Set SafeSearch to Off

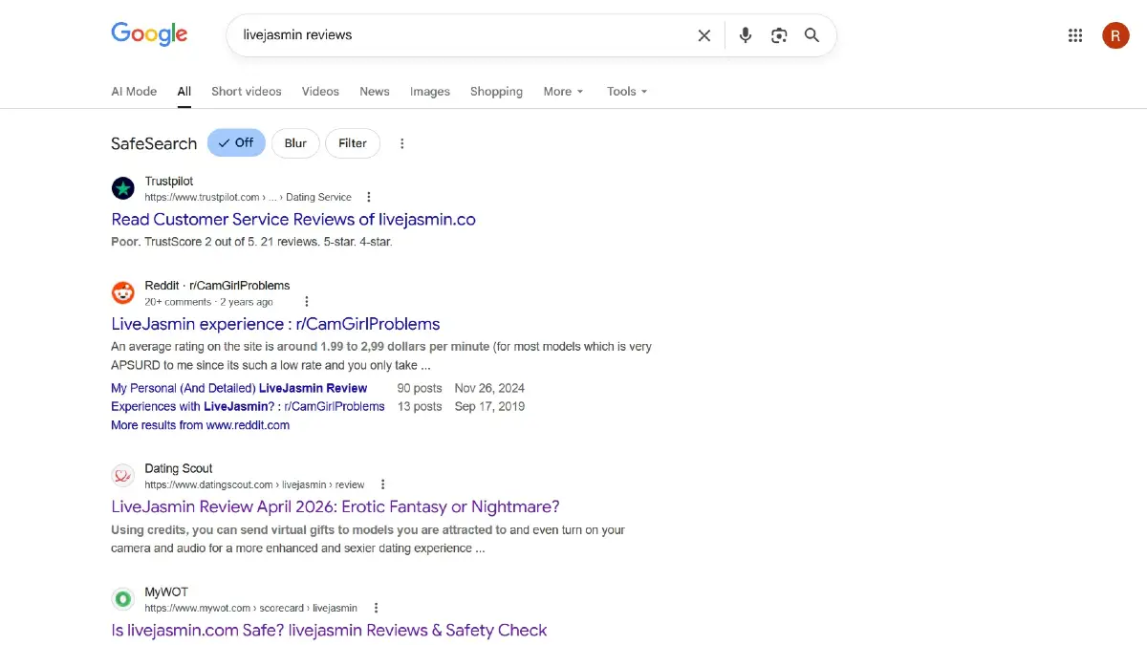pos(236,143)
